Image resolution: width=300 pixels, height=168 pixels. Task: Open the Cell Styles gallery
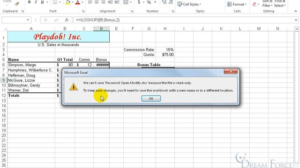pyautogui.click(x=189, y=4)
